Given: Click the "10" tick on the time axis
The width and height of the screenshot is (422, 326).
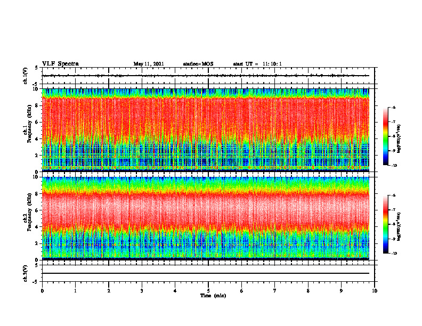Looking at the screenshot, I should coord(375,291).
